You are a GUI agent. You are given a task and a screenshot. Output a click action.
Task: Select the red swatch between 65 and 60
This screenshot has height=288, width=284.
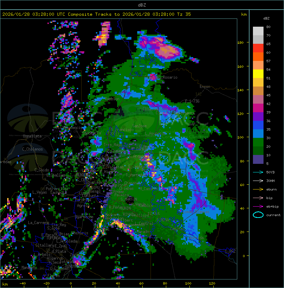click(258, 48)
